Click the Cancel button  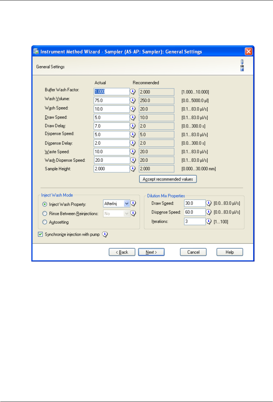click(193, 252)
